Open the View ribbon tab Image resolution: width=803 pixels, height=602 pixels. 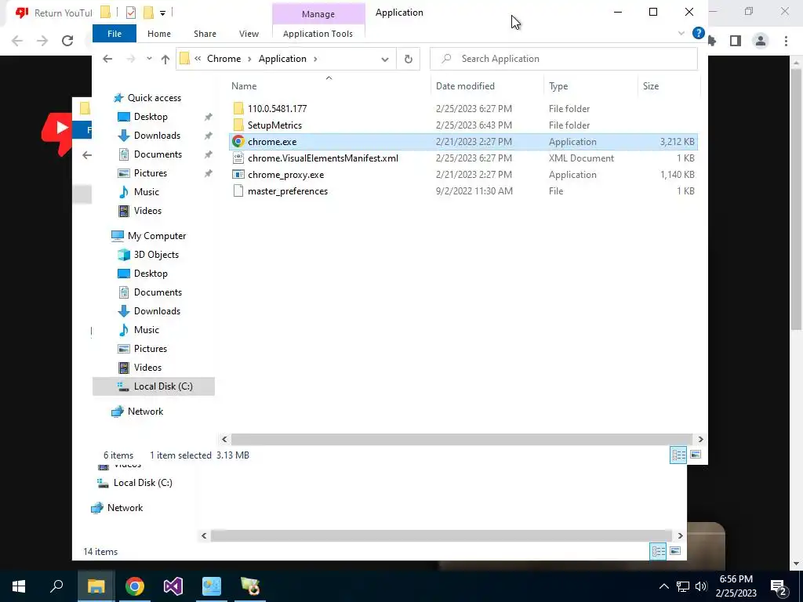[x=249, y=34]
